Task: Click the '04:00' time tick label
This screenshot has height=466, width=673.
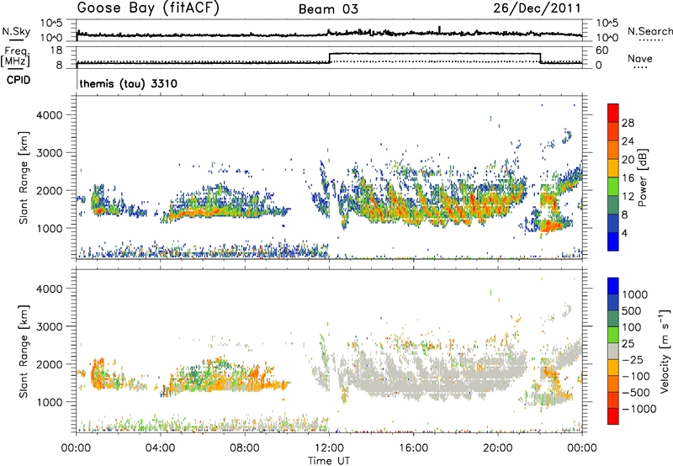Action: 161,448
